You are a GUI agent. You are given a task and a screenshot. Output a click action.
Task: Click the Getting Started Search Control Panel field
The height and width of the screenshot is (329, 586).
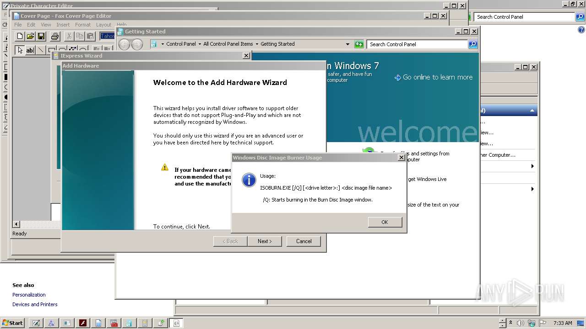(x=417, y=44)
